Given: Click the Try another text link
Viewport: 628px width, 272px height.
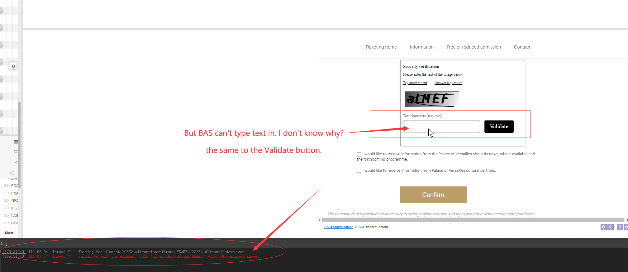Looking at the screenshot, I should click(415, 83).
